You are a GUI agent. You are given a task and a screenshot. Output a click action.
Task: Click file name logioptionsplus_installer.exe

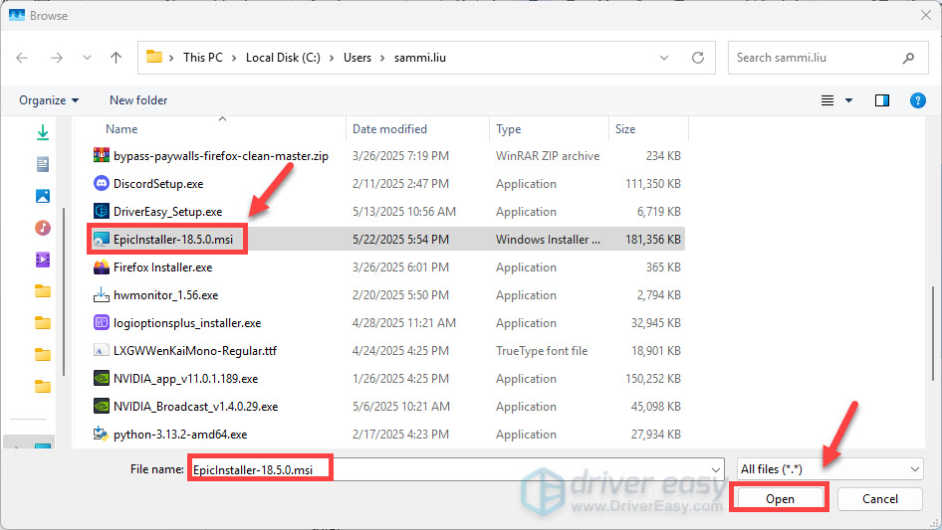[187, 323]
